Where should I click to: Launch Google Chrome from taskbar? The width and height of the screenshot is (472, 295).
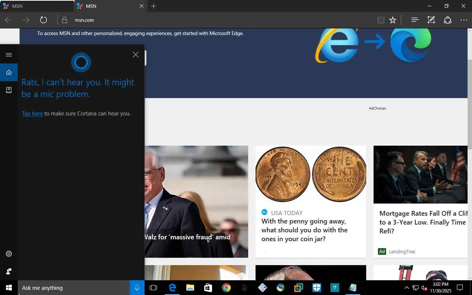226,288
